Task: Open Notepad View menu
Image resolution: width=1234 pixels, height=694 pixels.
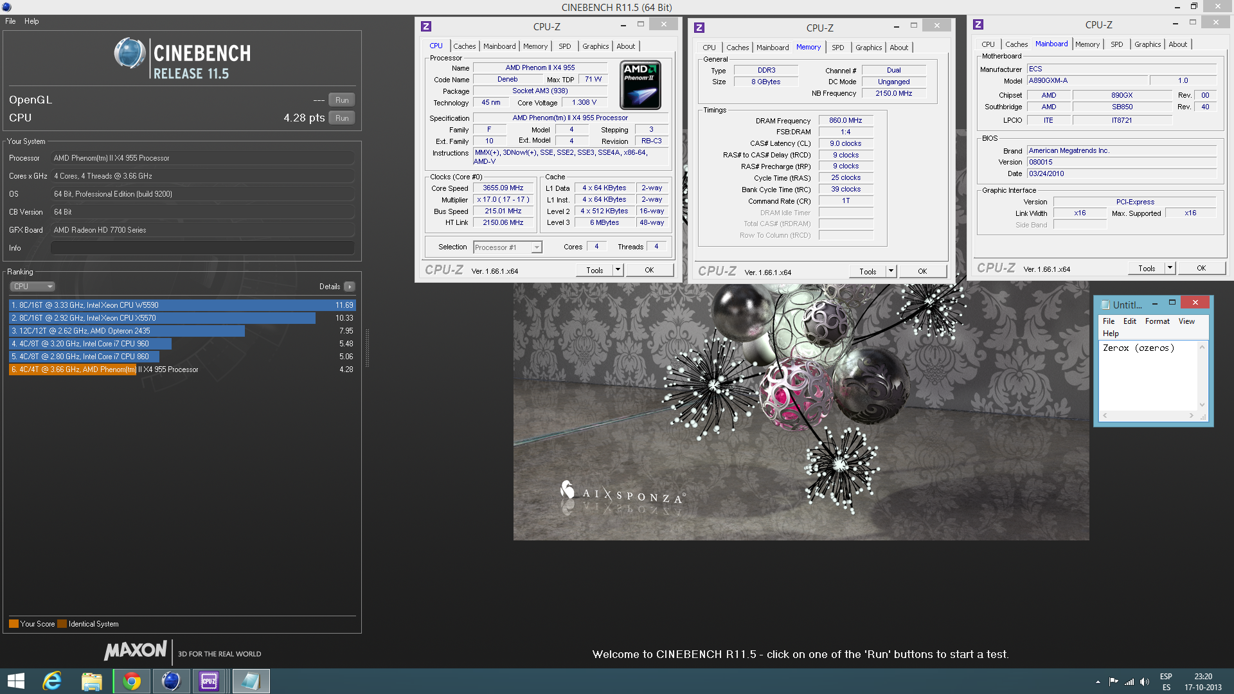Action: point(1186,321)
